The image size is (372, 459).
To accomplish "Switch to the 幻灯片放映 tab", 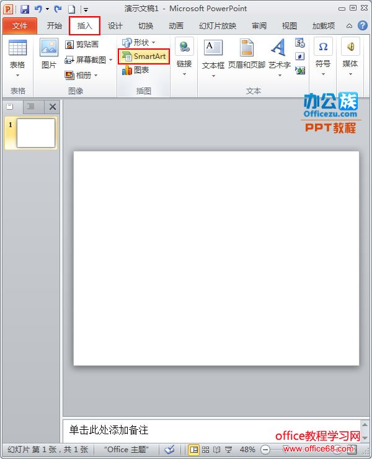I will tap(218, 26).
